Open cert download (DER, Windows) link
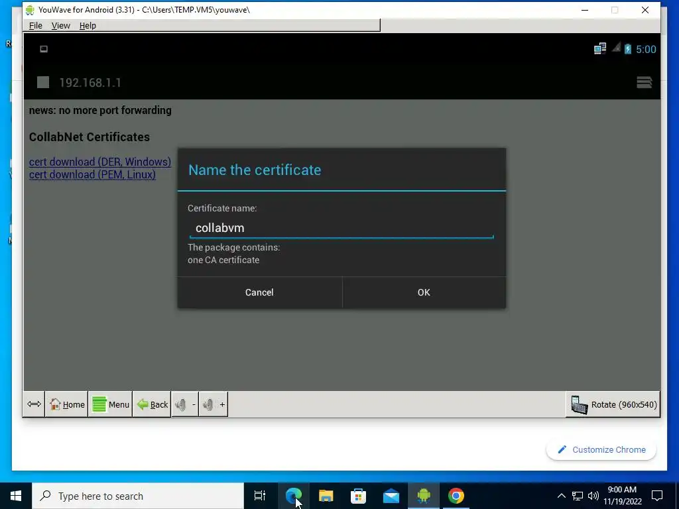This screenshot has width=679, height=509. (x=100, y=162)
